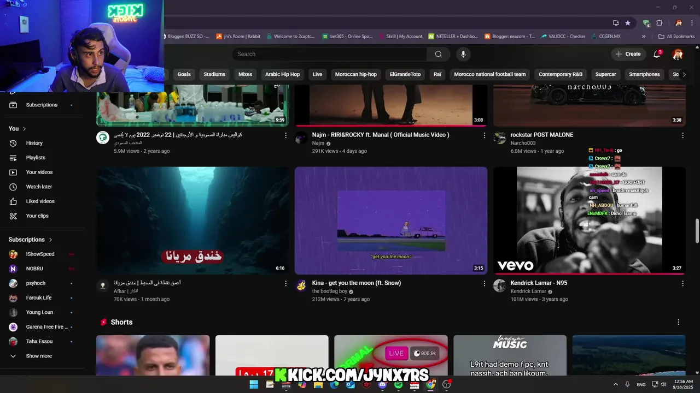
Task: Open All Bookmarks folder
Action: point(676,37)
